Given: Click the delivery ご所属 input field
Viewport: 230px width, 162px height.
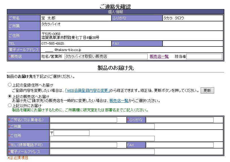Looking at the screenshot, I should point(102,126).
